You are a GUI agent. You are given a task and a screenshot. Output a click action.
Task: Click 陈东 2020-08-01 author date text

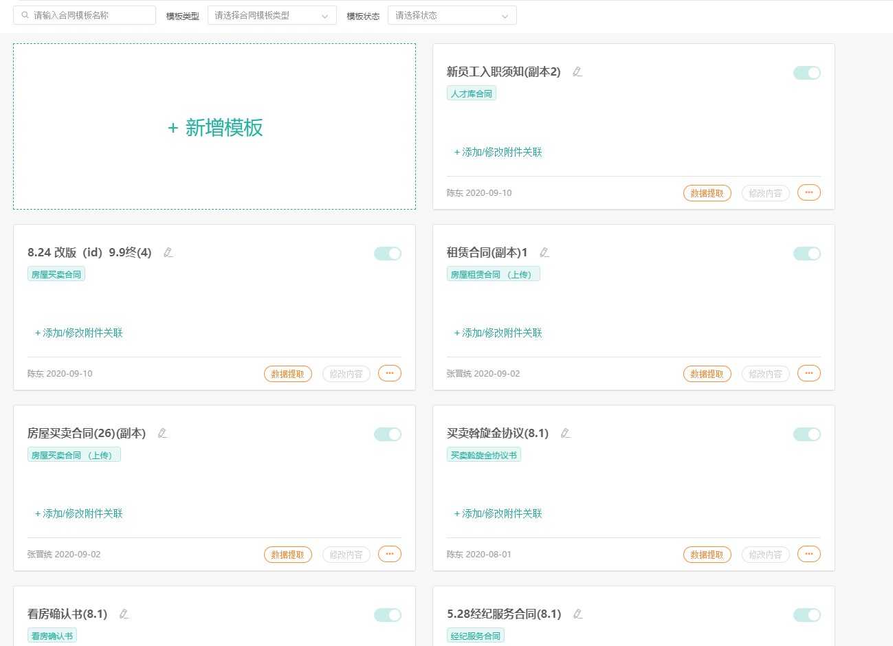479,555
